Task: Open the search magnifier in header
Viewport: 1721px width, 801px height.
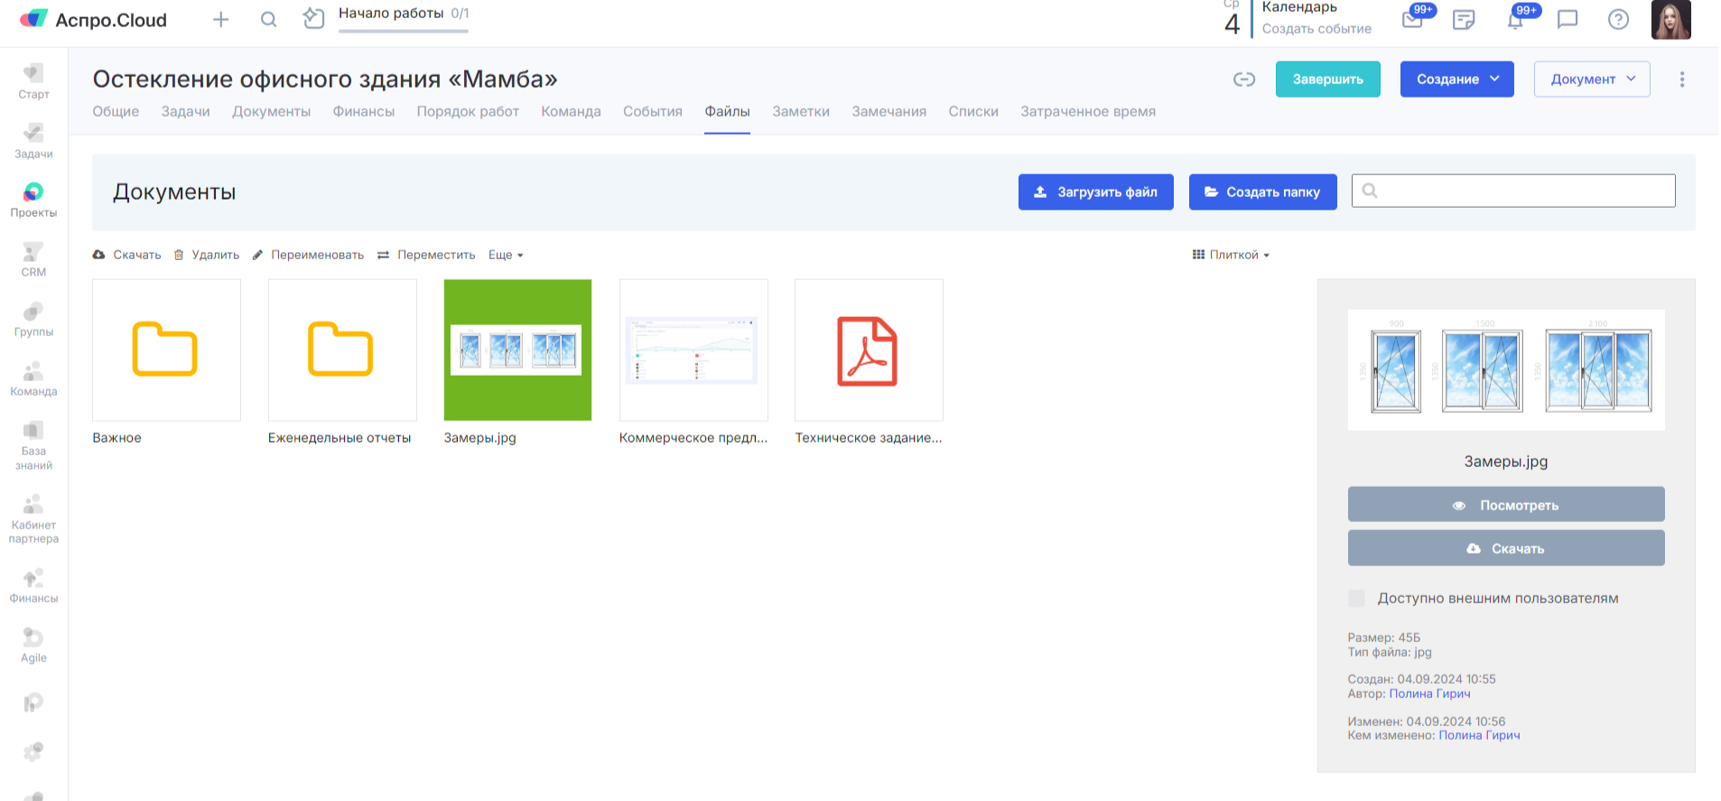Action: point(268,20)
